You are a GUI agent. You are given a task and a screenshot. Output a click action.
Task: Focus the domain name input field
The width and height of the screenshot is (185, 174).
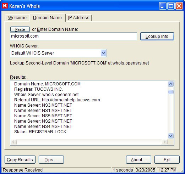click(74, 36)
